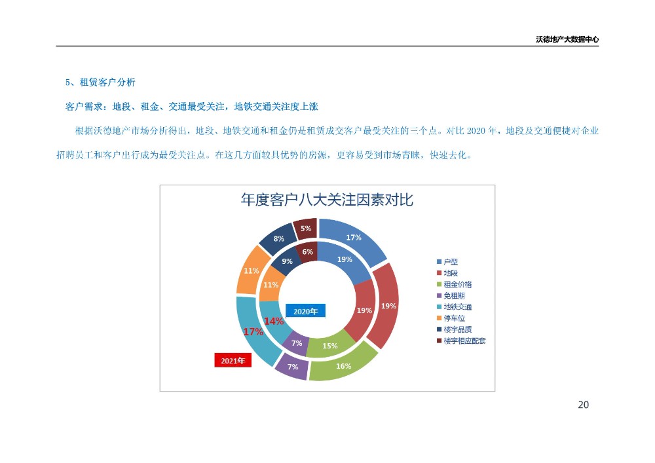Click the blue 2020年 label box
Viewport: 655px width, 463px height.
pos(305,312)
